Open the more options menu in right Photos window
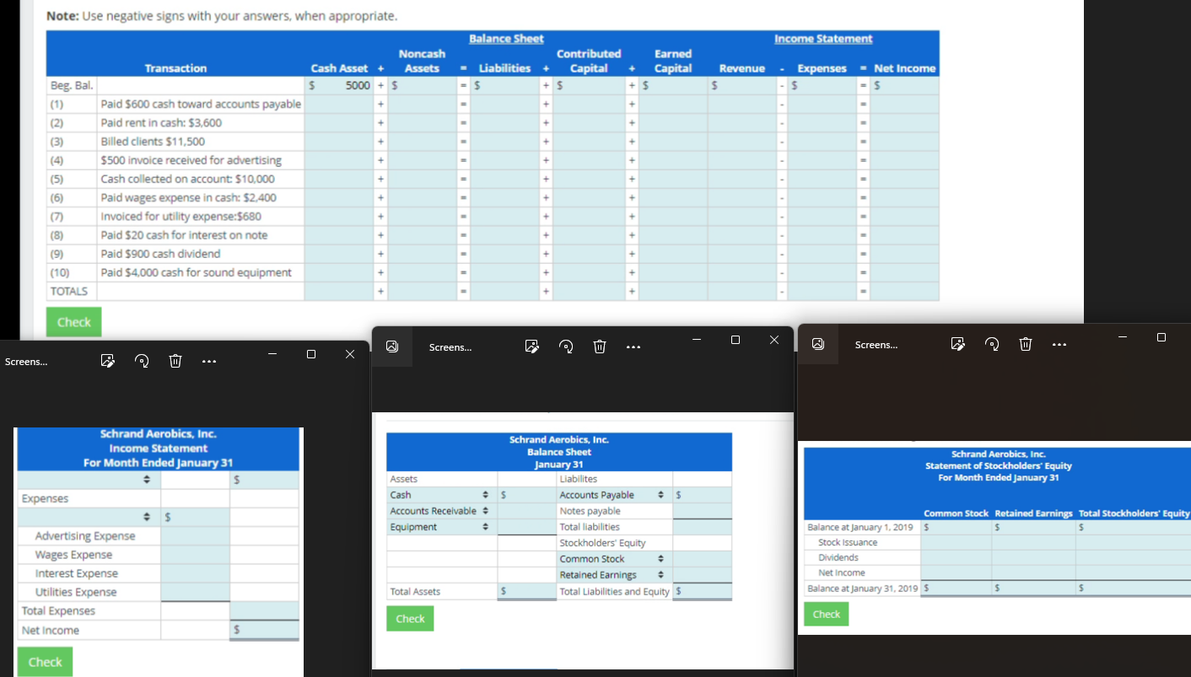 tap(1059, 345)
